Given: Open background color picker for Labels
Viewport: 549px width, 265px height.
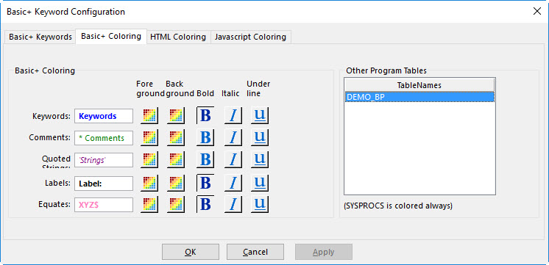Looking at the screenshot, I should [176, 183].
